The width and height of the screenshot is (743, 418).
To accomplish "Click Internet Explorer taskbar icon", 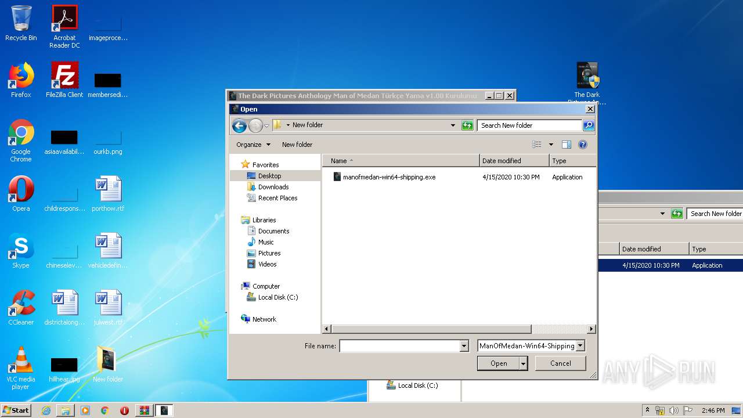I will pos(46,410).
